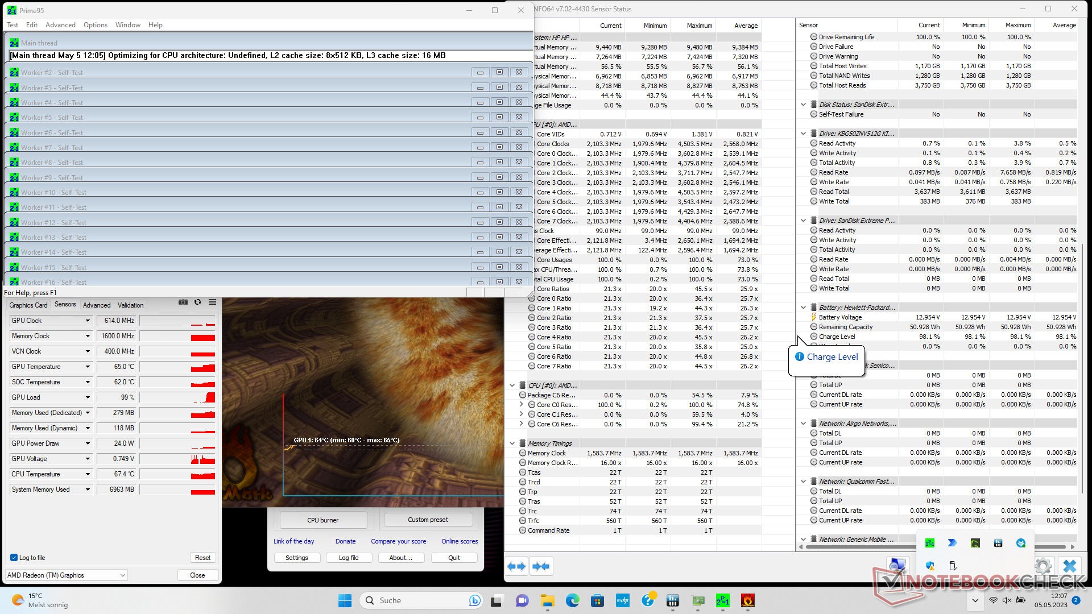Open the GPU Clock sensor dropdown

pos(88,321)
